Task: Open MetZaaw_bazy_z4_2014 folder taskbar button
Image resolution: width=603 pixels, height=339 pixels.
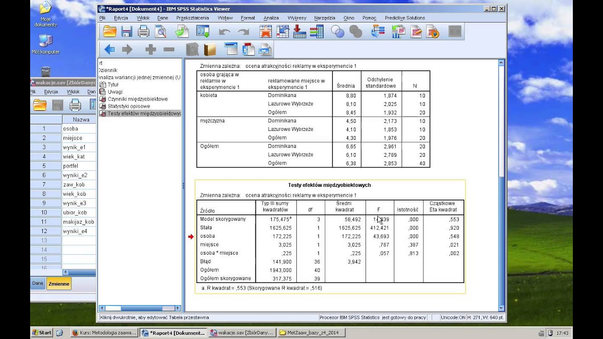Action: [311, 332]
